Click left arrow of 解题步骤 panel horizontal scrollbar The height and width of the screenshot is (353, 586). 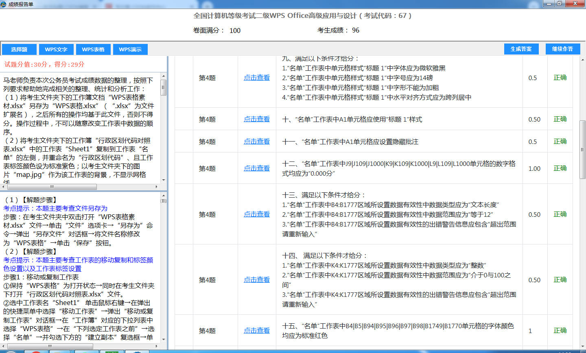[3, 346]
